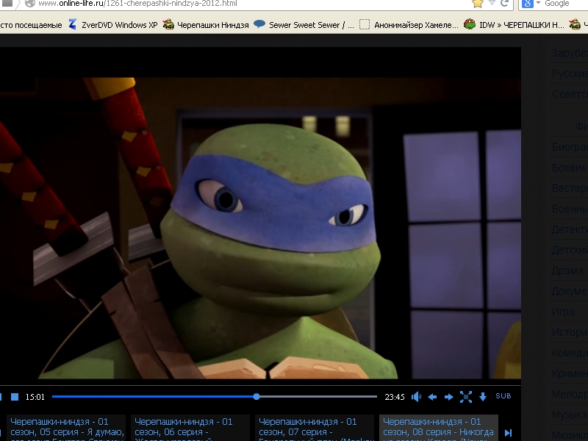Open Биография genre in sidebar
588x441 pixels.
point(570,147)
